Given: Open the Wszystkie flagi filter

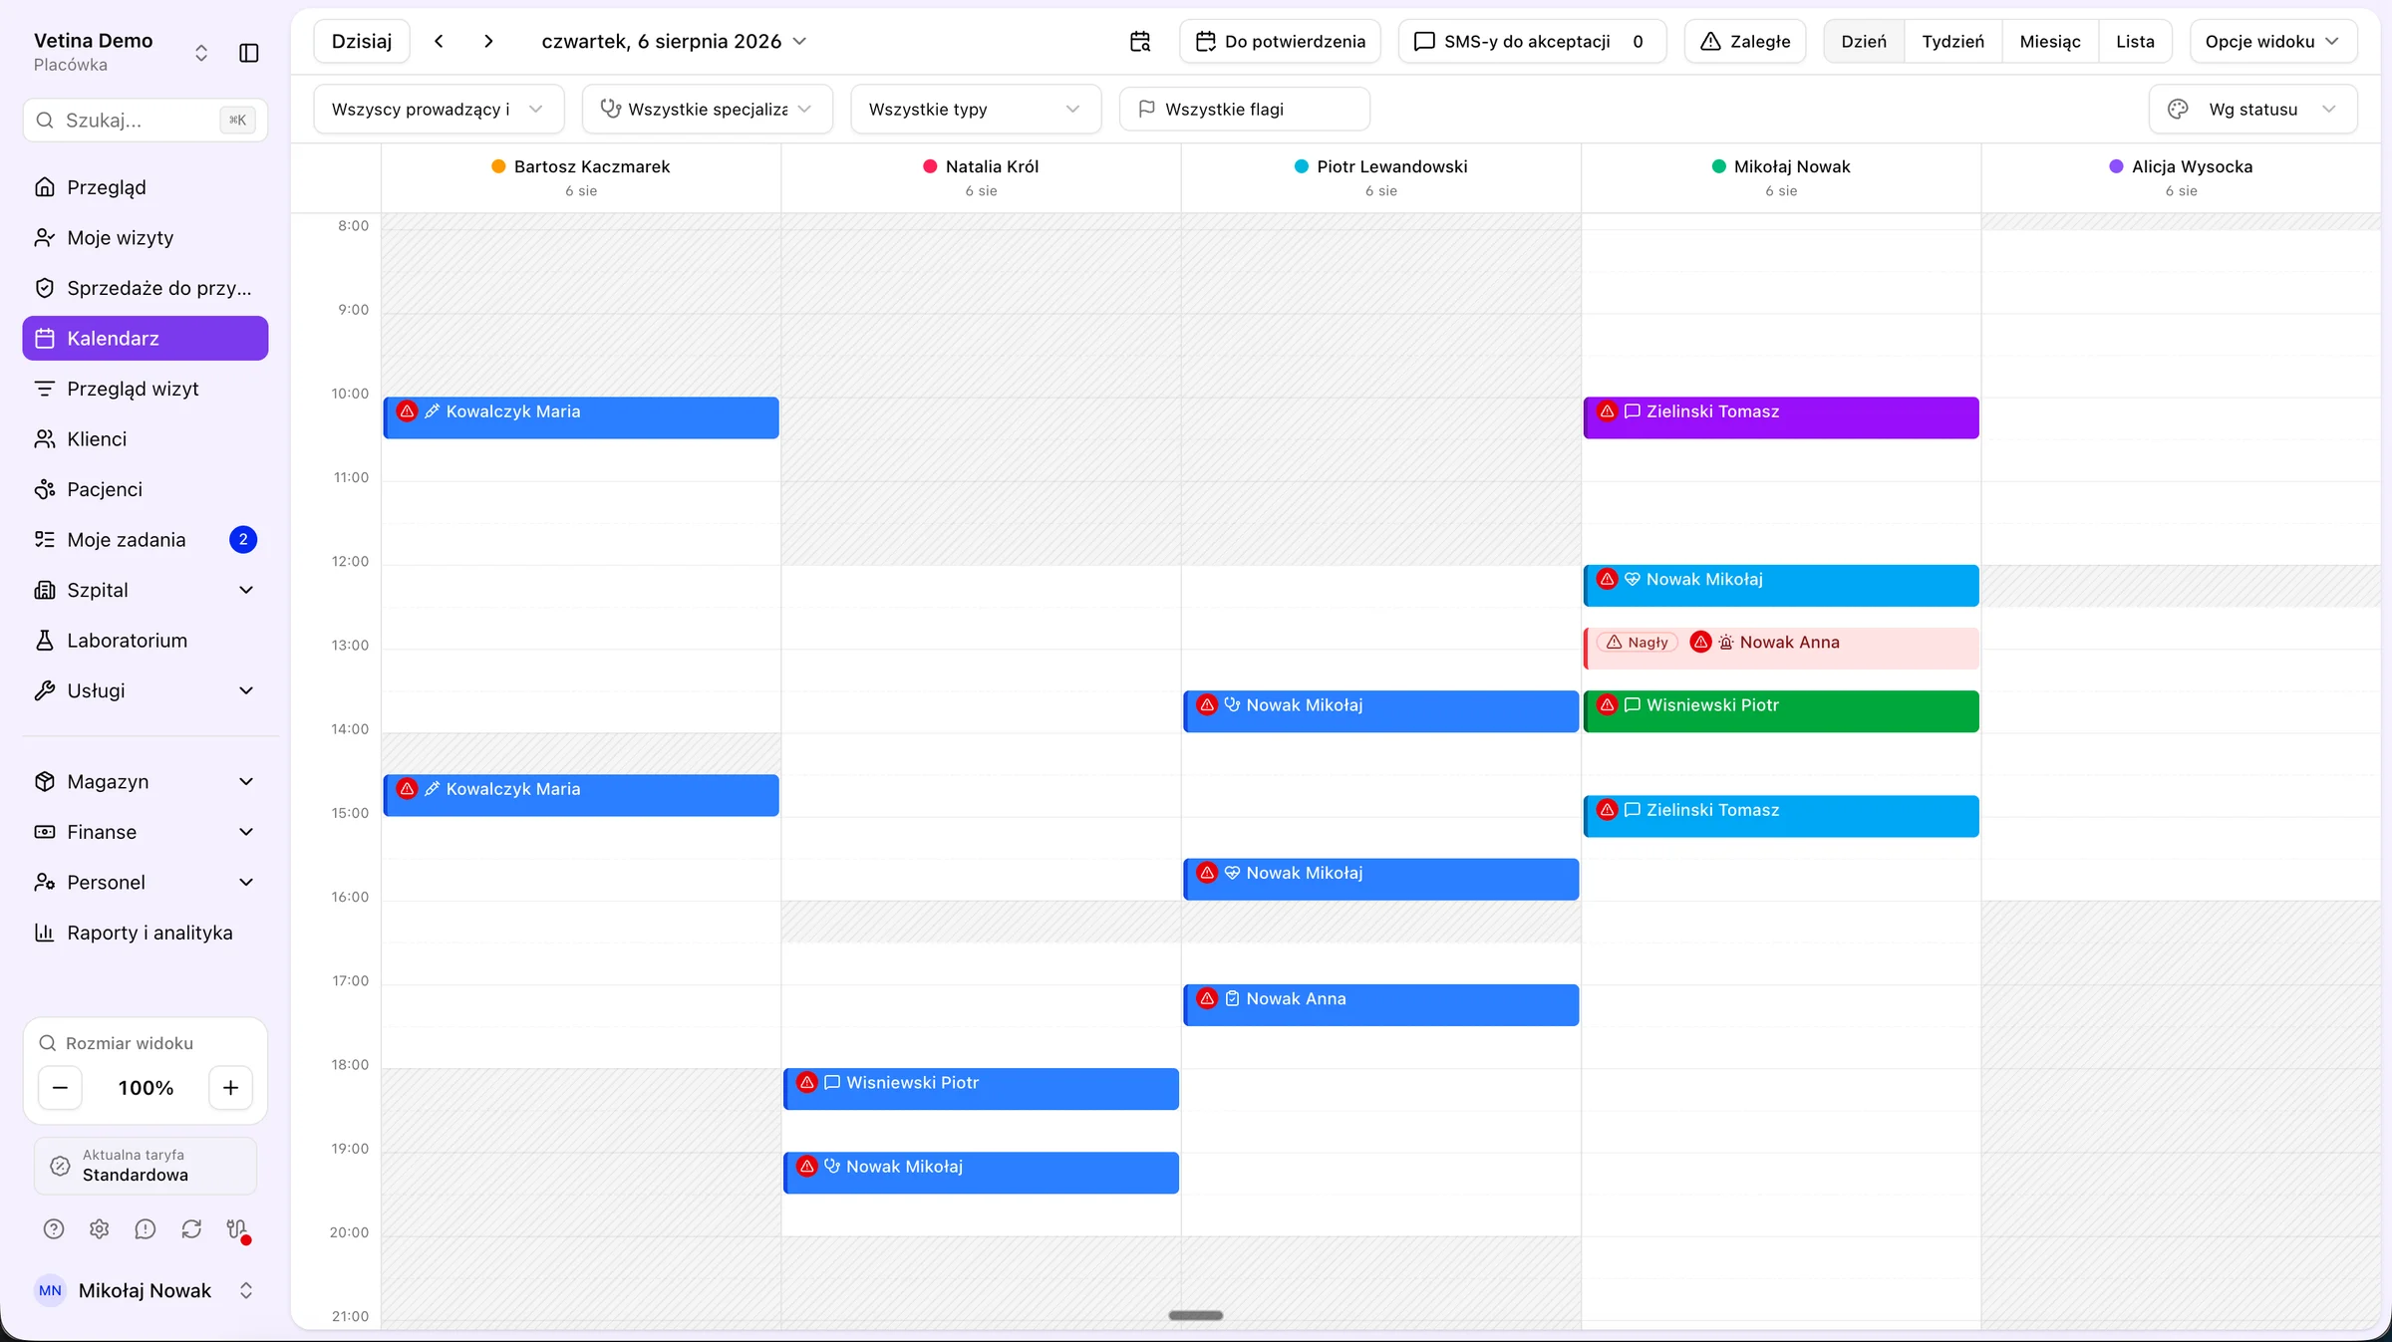Looking at the screenshot, I should (x=1244, y=109).
